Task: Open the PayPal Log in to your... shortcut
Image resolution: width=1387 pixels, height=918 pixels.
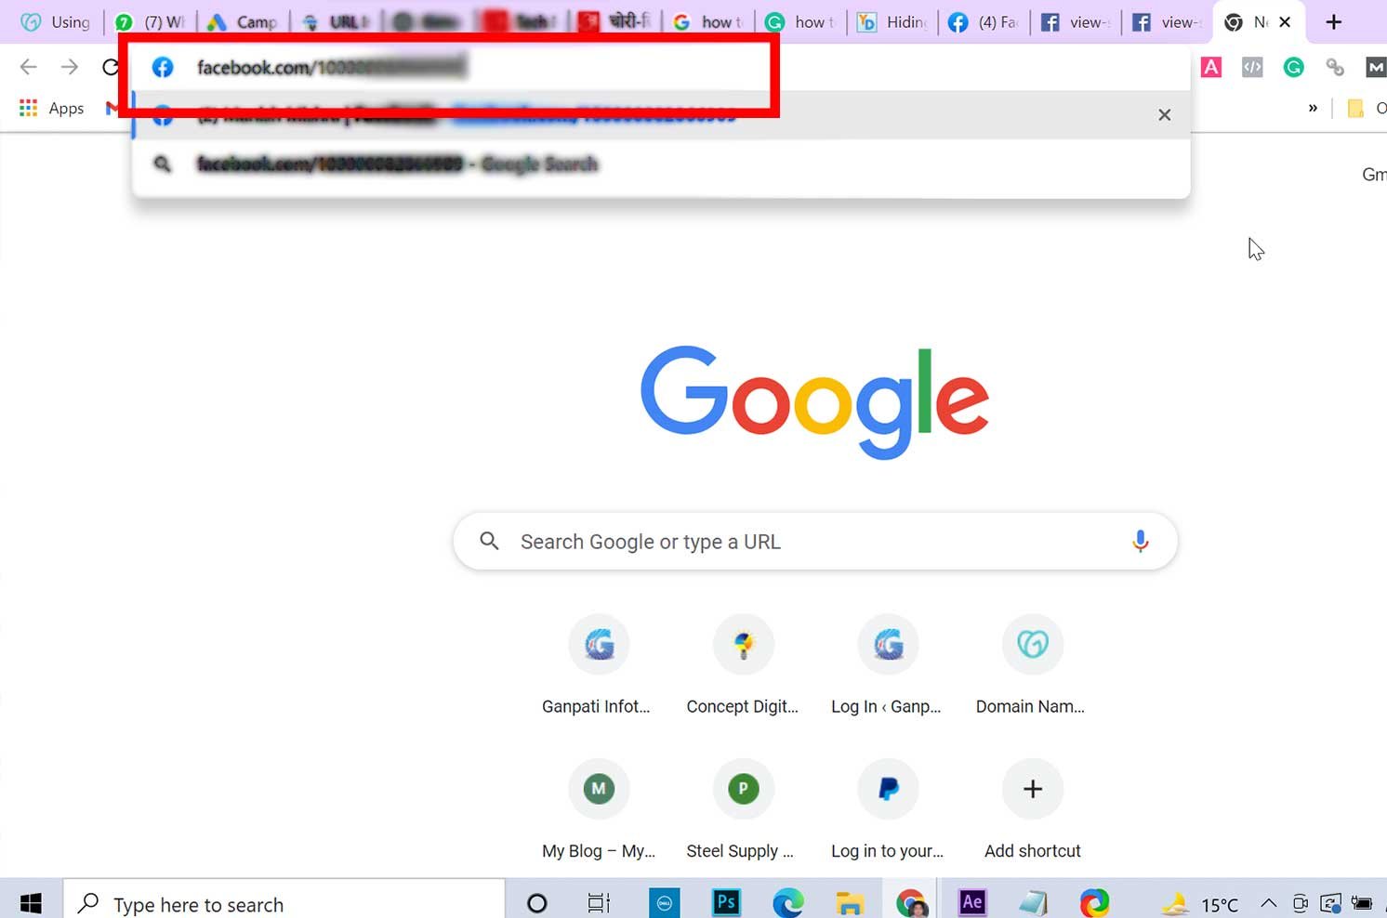Action: [888, 809]
